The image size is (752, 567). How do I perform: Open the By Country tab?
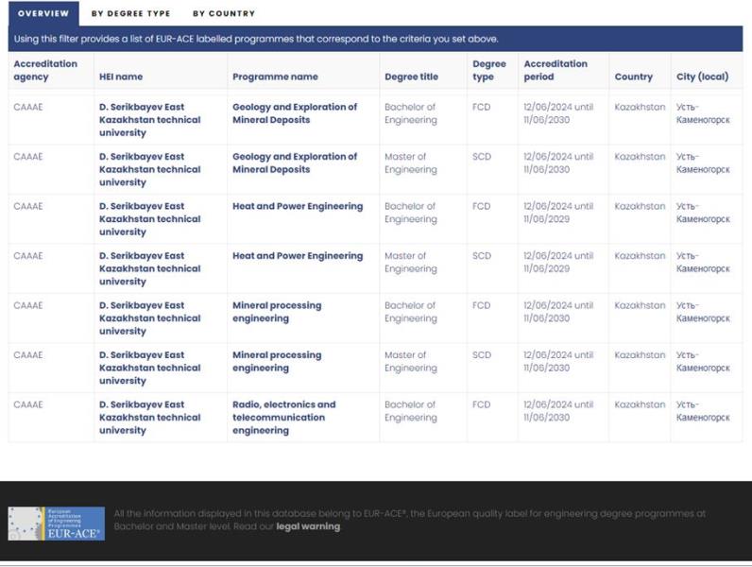[224, 13]
